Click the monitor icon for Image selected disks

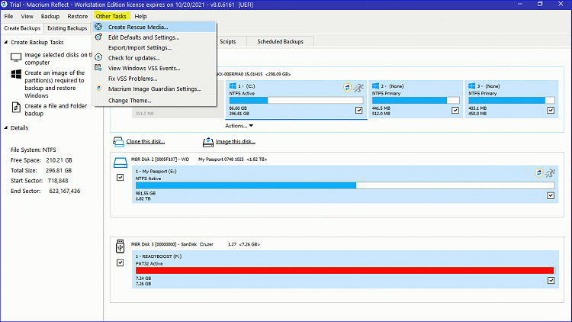[x=16, y=57]
